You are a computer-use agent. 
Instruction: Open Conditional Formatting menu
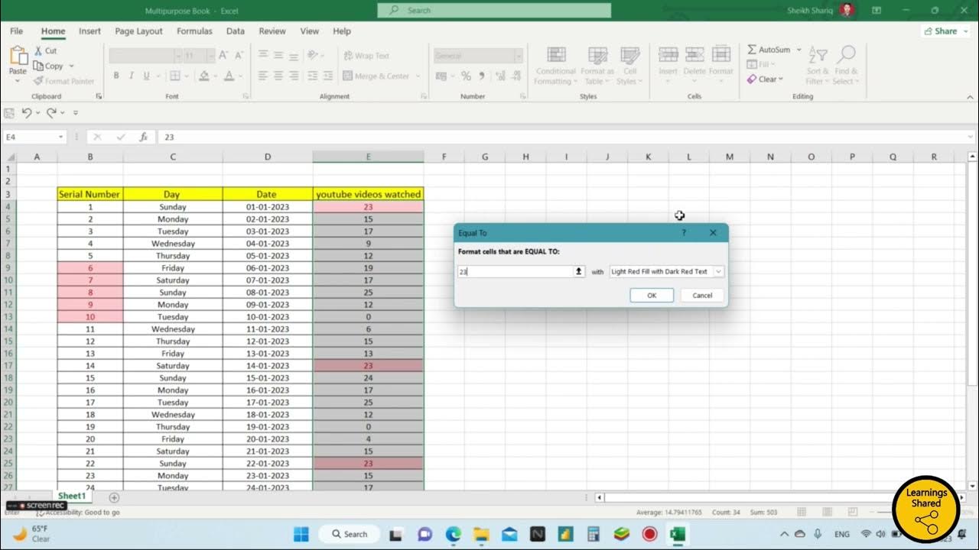click(556, 66)
